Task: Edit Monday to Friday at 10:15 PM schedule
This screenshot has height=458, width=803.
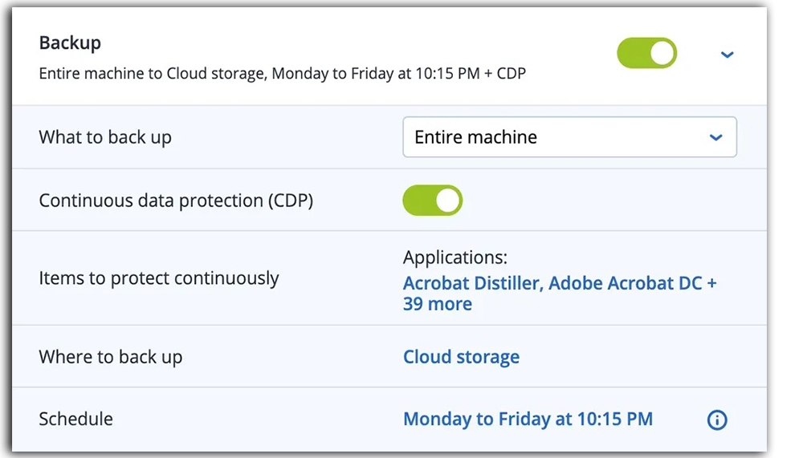Action: (528, 419)
